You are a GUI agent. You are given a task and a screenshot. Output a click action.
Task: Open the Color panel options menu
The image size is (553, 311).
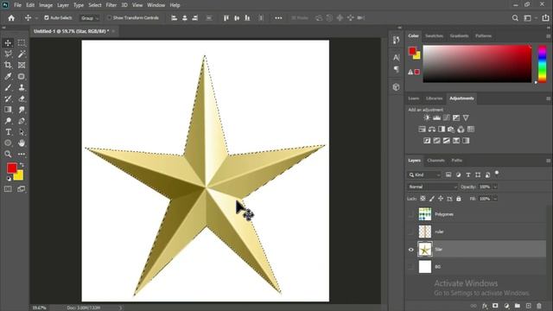548,36
